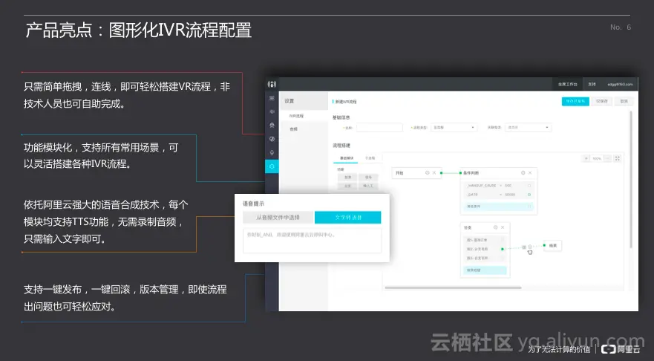
Task: Open the sound wave icon in sidebar
Action: [x=272, y=111]
